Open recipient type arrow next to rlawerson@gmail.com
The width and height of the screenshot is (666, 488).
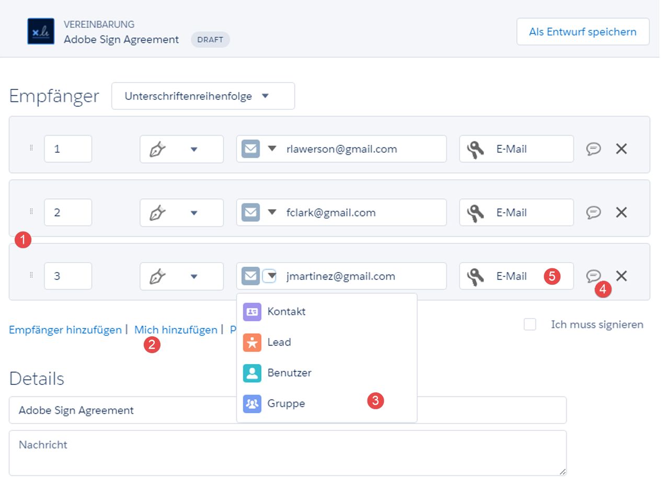272,149
